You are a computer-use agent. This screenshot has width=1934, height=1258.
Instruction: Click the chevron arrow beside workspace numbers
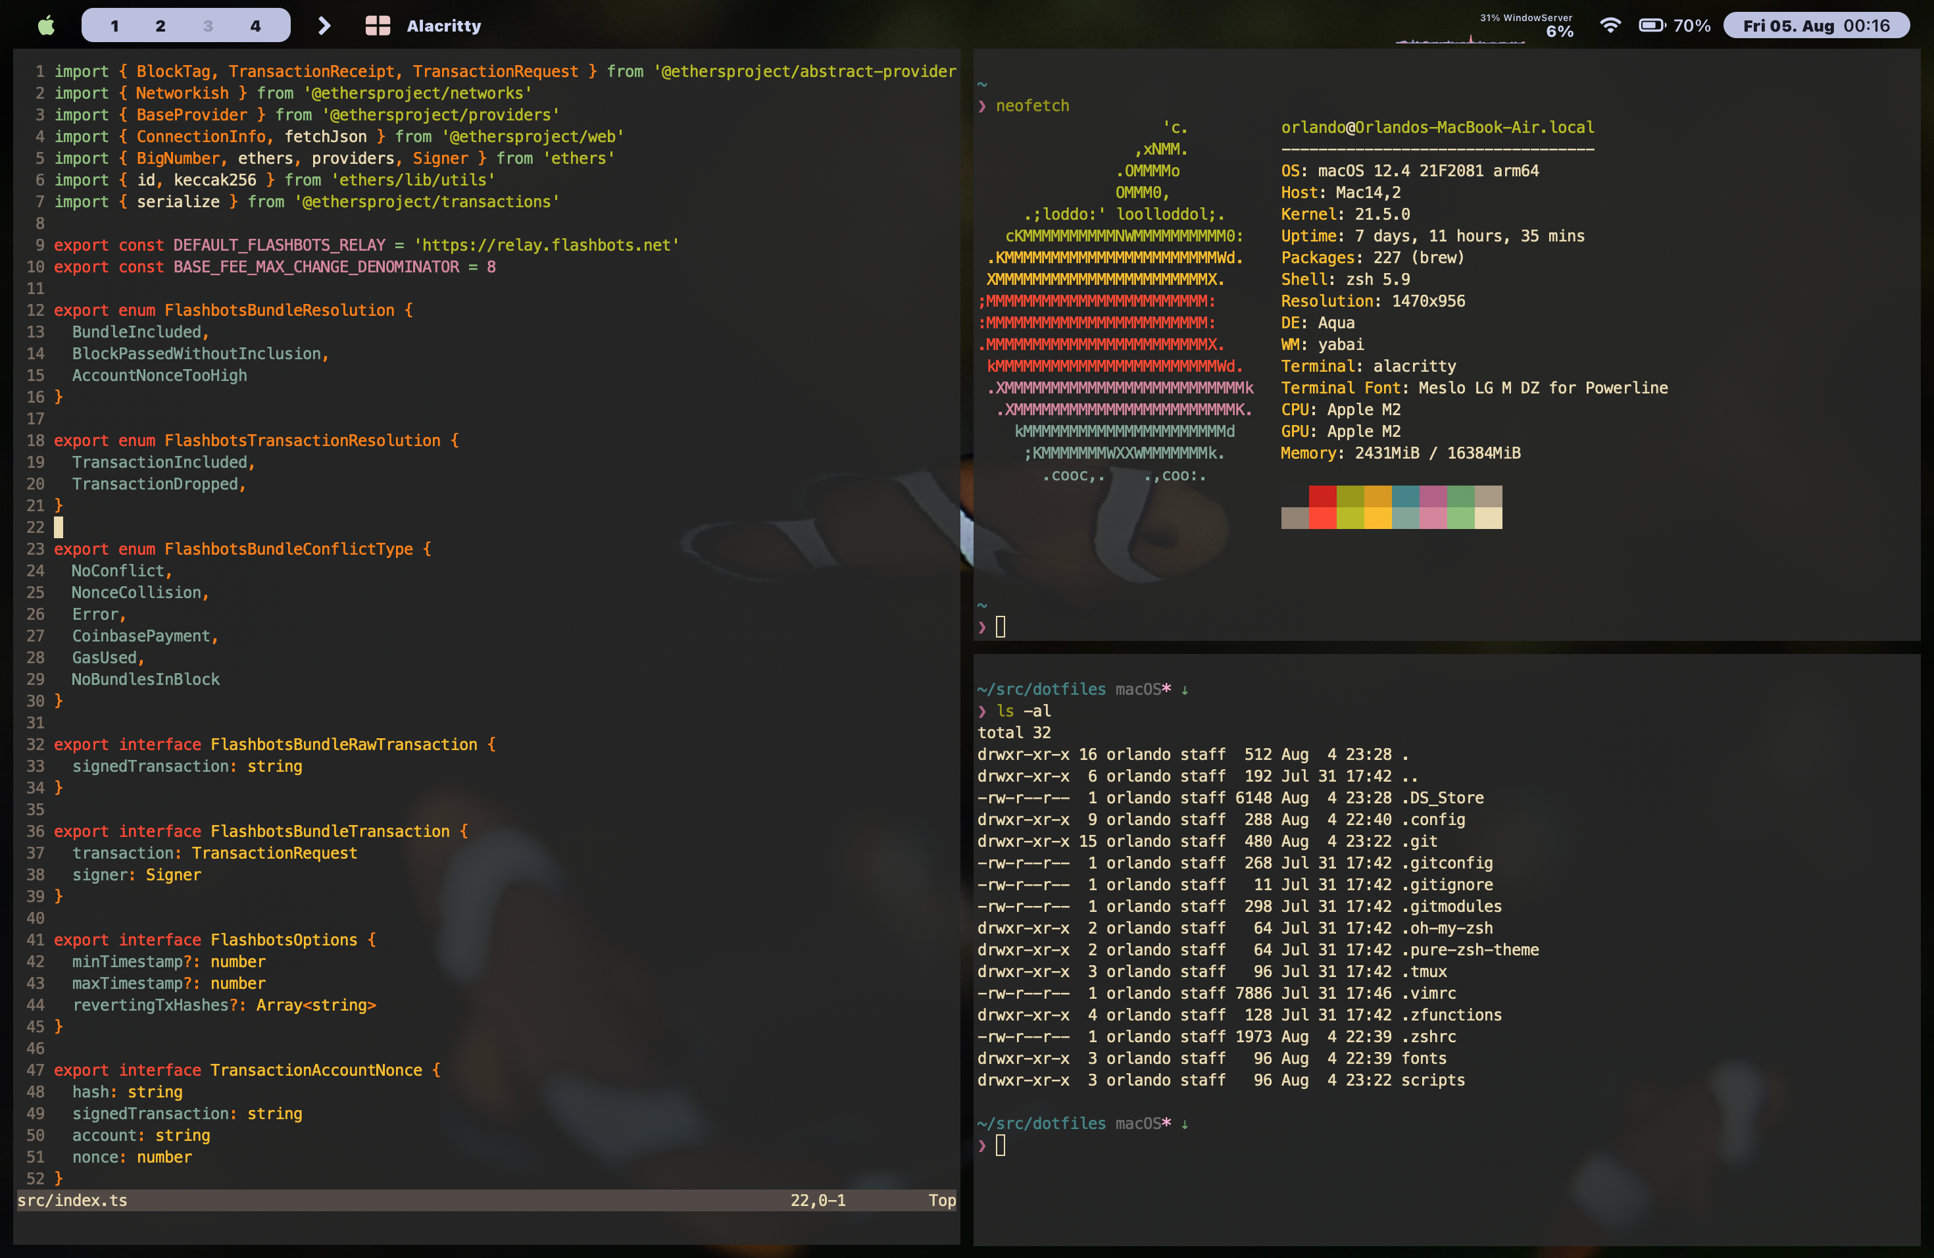coord(324,26)
